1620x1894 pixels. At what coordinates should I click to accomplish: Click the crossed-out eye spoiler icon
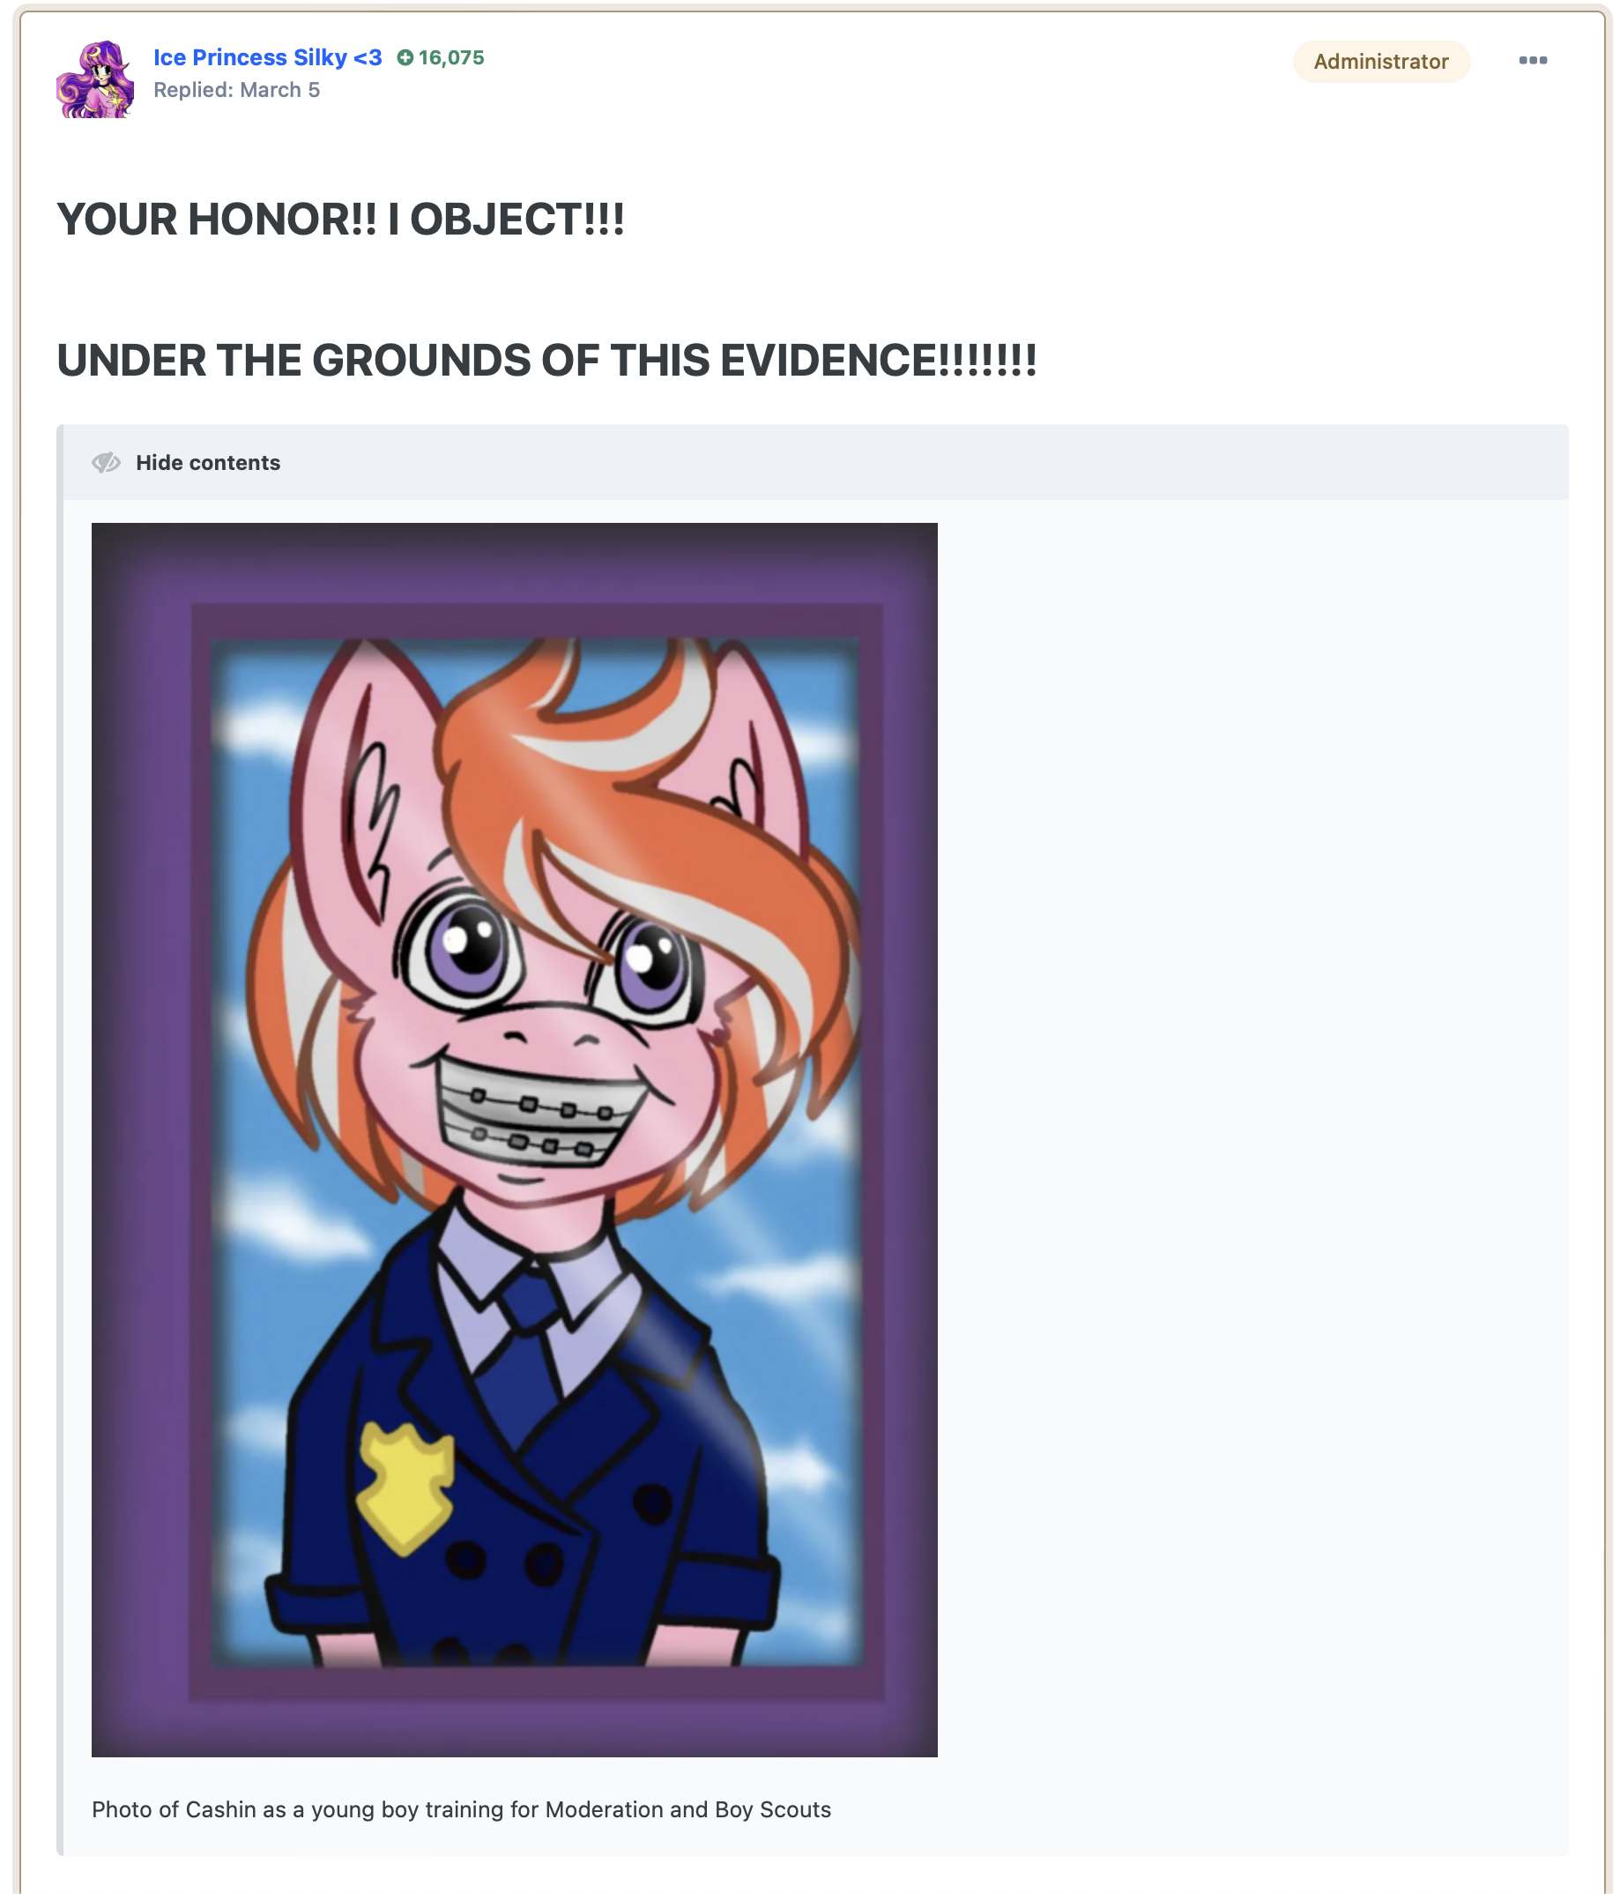pyautogui.click(x=106, y=463)
